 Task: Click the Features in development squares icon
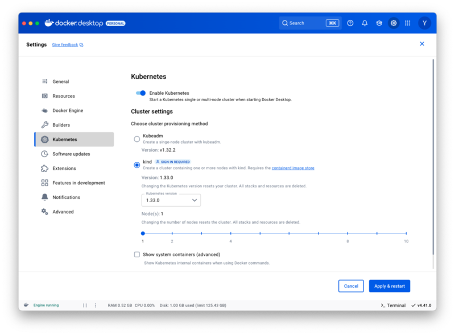[x=45, y=183]
